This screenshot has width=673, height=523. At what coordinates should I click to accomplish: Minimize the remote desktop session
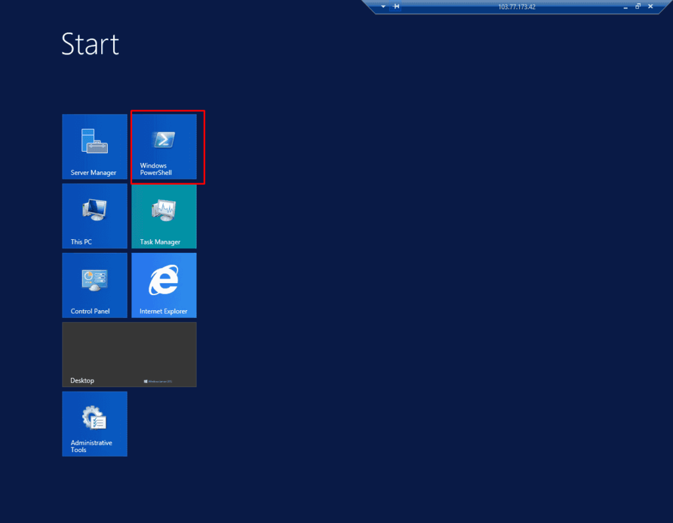pos(626,7)
